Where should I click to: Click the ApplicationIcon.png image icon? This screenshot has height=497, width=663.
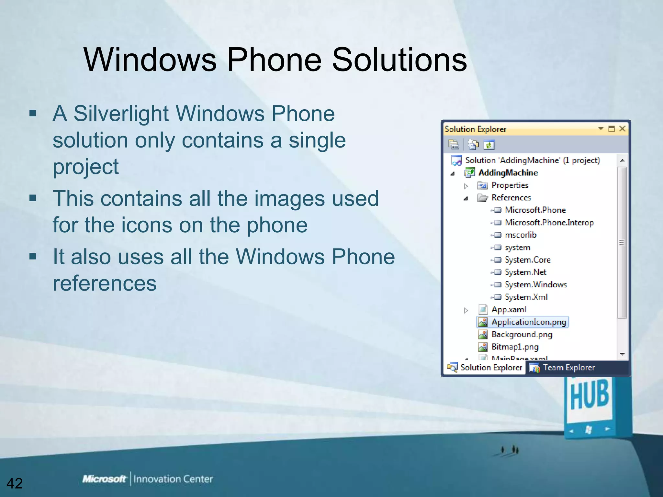coord(483,322)
